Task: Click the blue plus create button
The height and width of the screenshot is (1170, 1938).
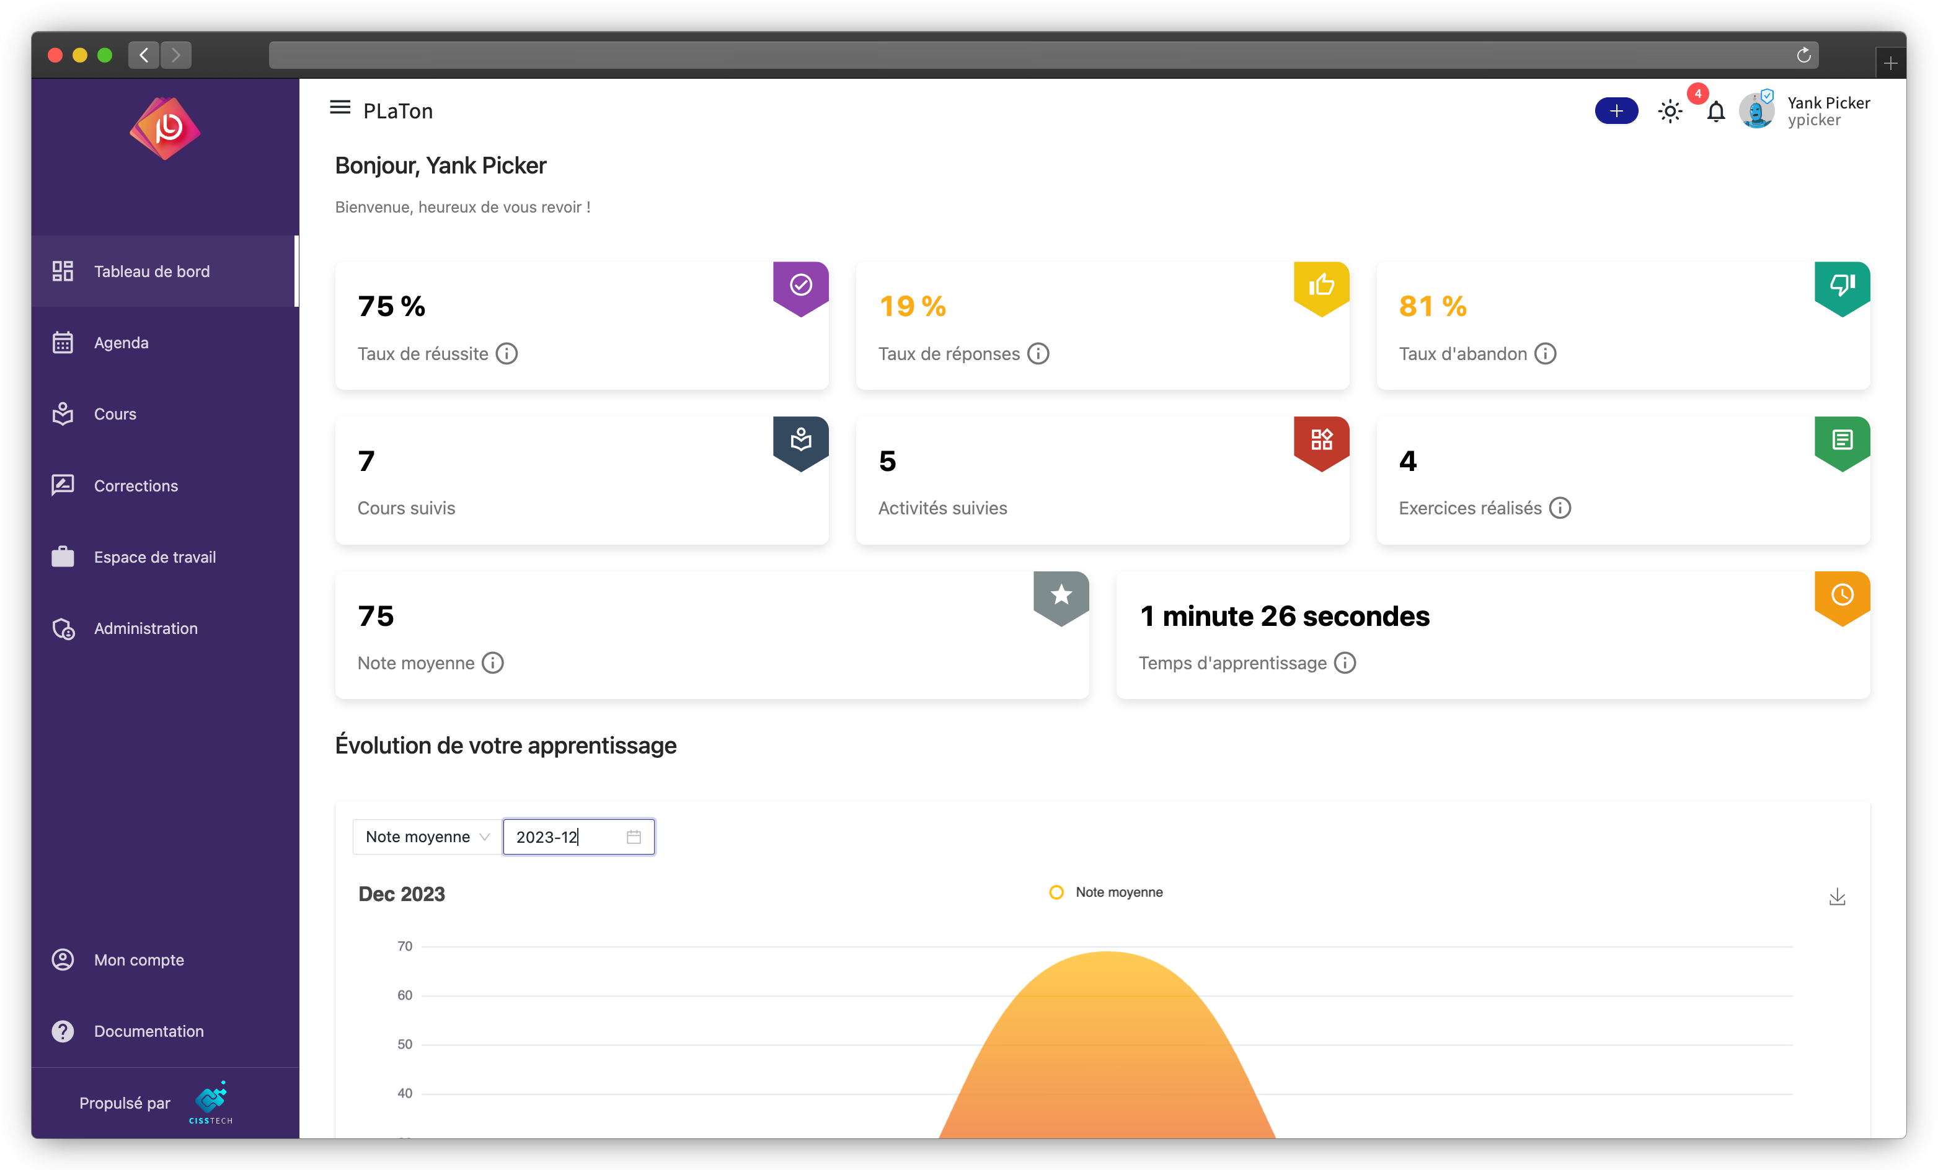Action: [x=1616, y=111]
